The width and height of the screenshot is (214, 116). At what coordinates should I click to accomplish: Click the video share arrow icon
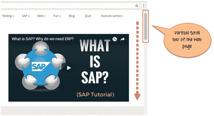coord(122,39)
